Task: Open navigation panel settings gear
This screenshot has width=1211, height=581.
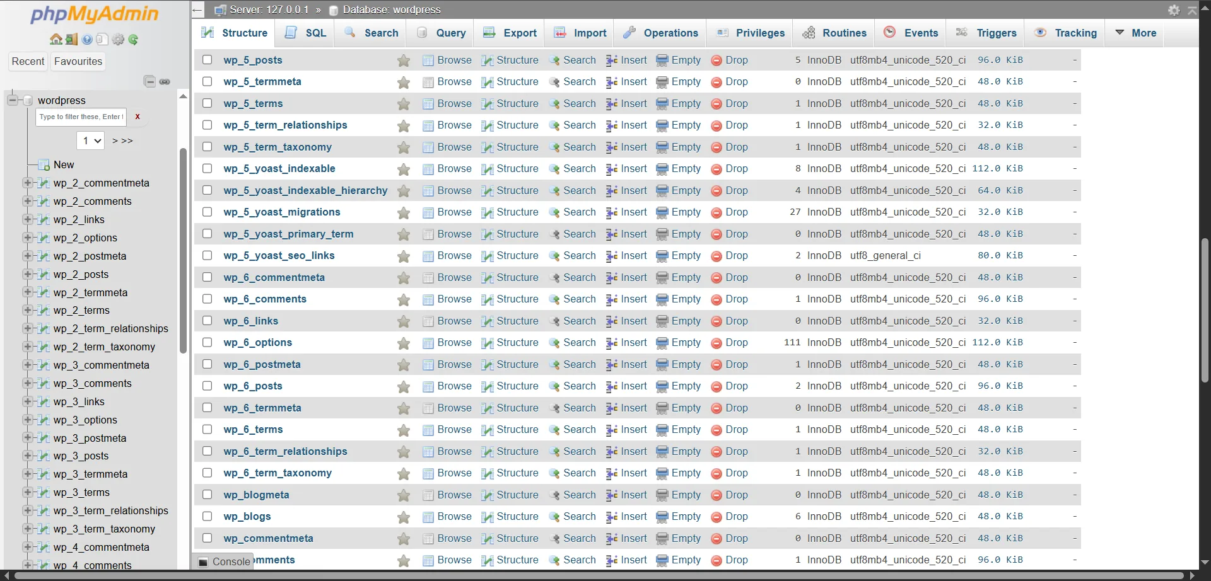Action: (x=118, y=40)
